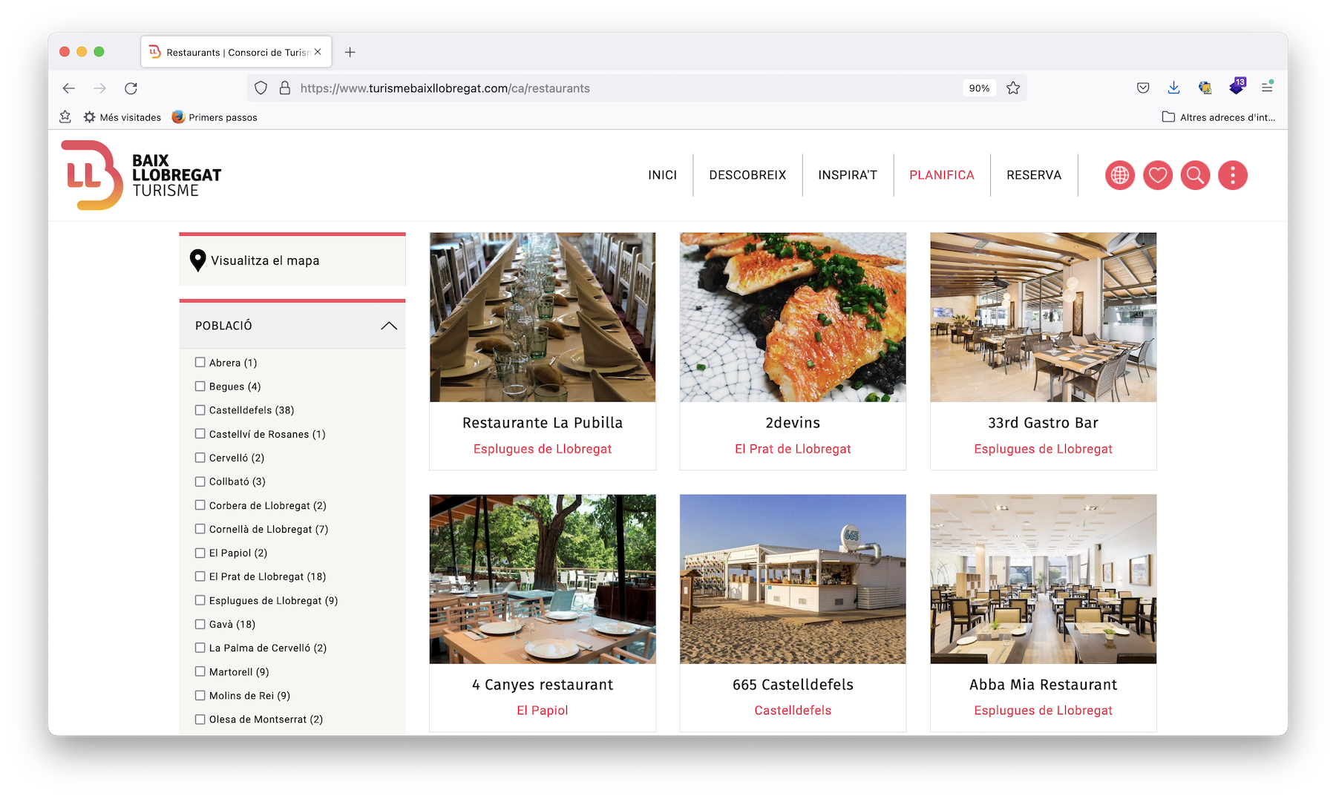
Task: Click the 90% zoom level indicator
Action: (978, 88)
